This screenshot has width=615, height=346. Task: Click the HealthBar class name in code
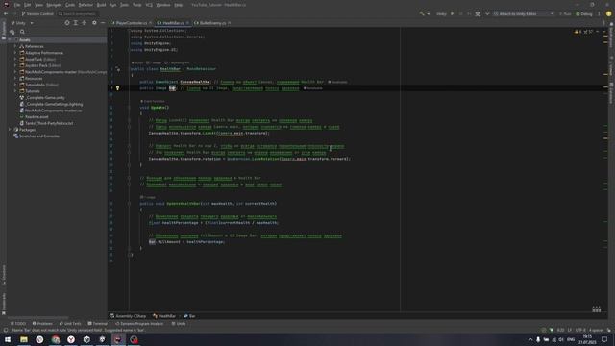[x=170, y=69]
